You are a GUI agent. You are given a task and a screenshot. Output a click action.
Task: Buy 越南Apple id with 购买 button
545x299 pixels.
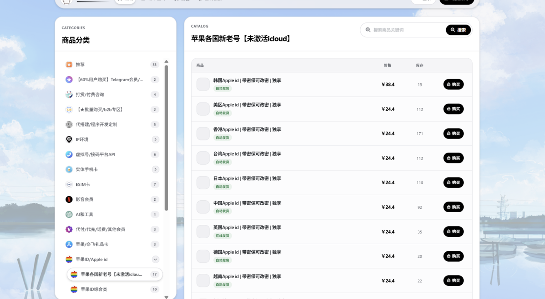[x=453, y=281]
